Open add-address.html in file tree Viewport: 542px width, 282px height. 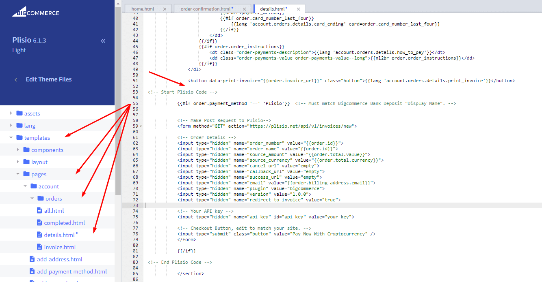[60, 259]
